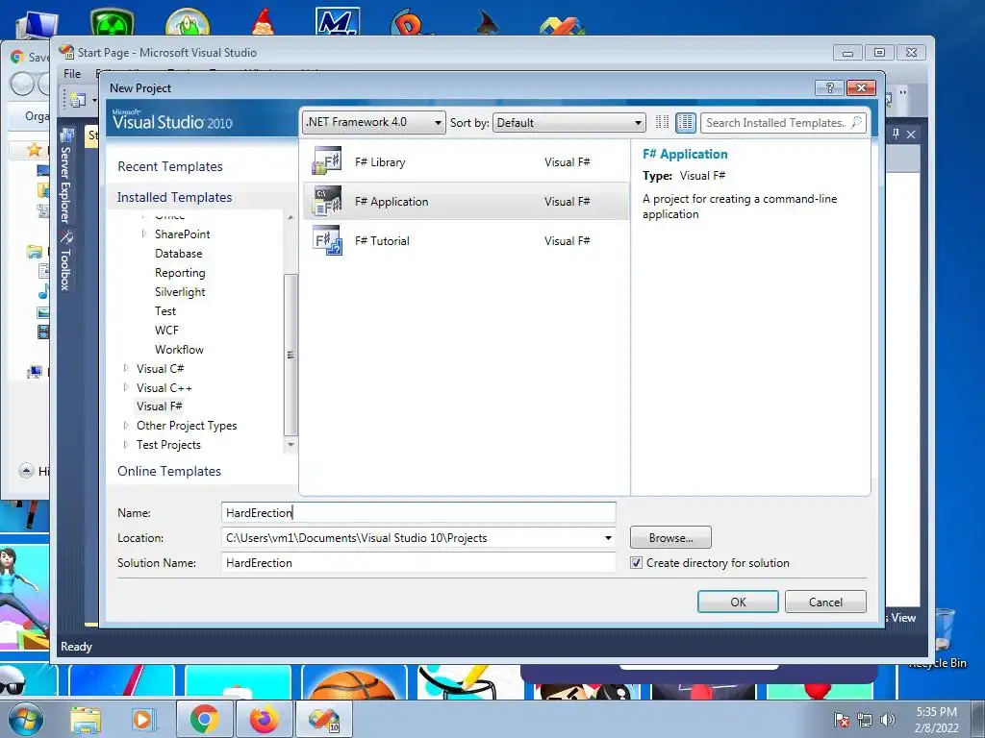Open the Sort by Default dropdown
This screenshot has height=738, width=985.
pos(569,122)
